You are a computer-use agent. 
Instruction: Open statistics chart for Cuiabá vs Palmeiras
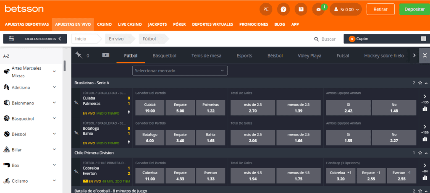tap(424, 109)
